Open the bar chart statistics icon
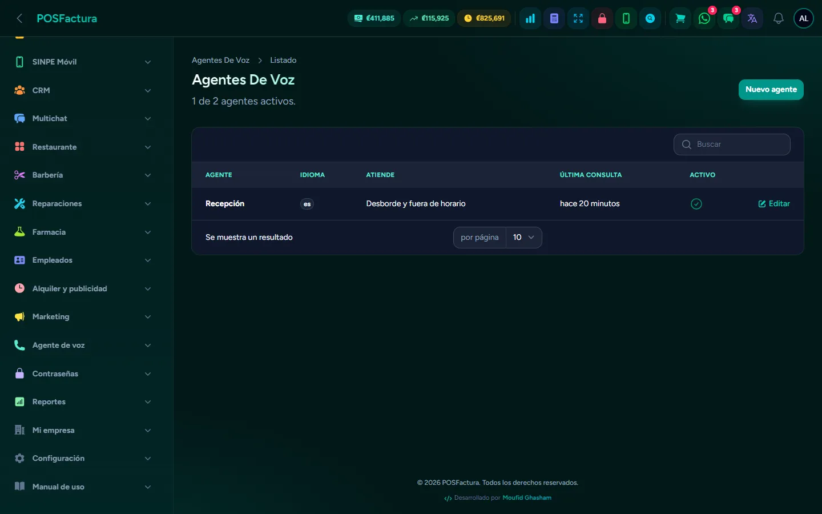 click(x=530, y=18)
